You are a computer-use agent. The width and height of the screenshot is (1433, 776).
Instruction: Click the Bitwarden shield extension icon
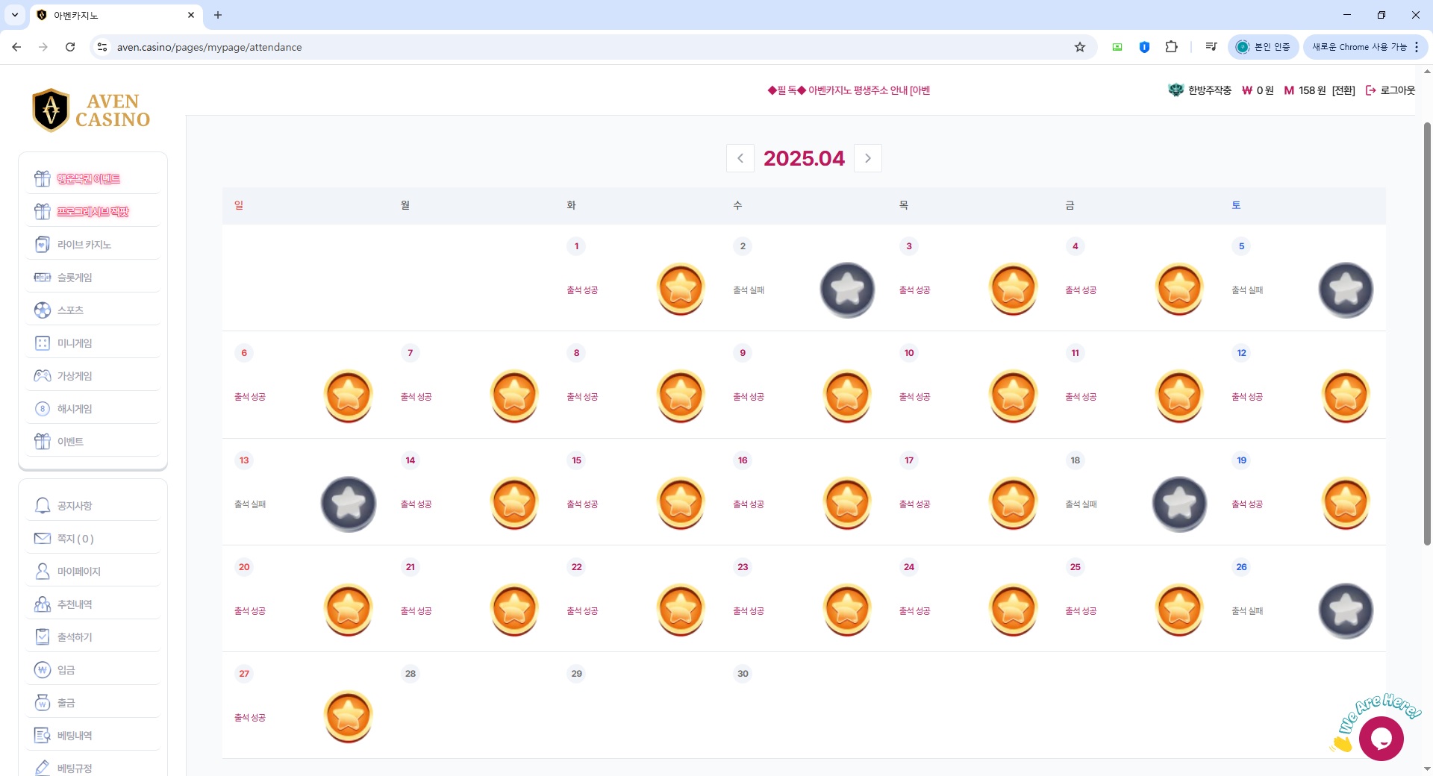(1144, 47)
